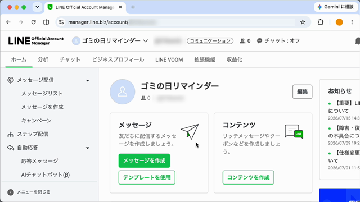360x202 pixels.
Task: Open a new browser tab
Action: tap(133, 7)
